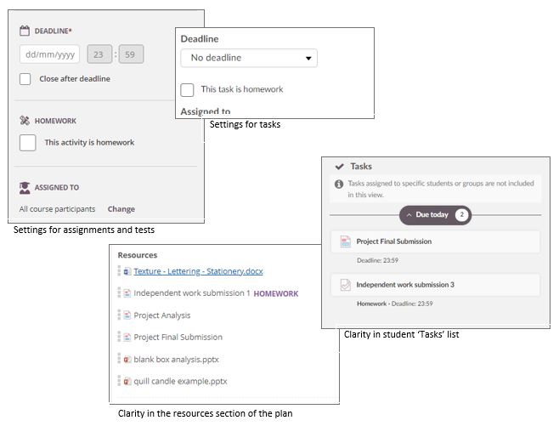Enable Close after deadline checkbox
The image size is (559, 426).
(x=25, y=79)
